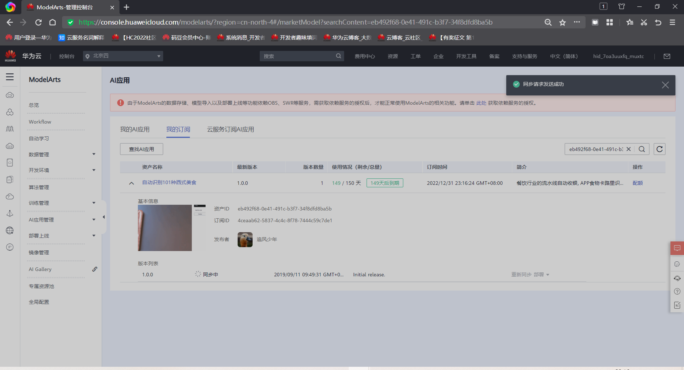The image size is (684, 370).
Task: Open 镜像管理 in the sidebar
Action: click(x=39, y=252)
